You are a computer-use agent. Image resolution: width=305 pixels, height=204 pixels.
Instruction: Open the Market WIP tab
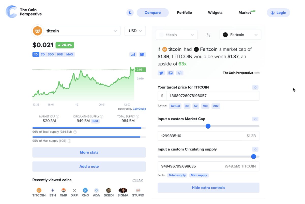tap(247, 13)
